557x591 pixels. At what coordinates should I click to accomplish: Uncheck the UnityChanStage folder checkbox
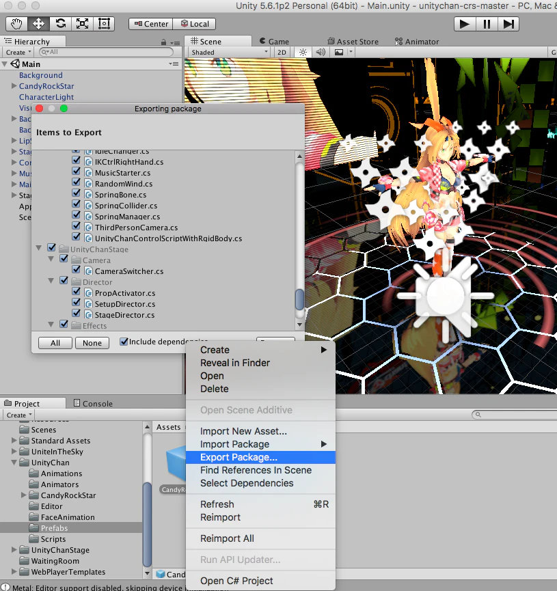tap(52, 247)
